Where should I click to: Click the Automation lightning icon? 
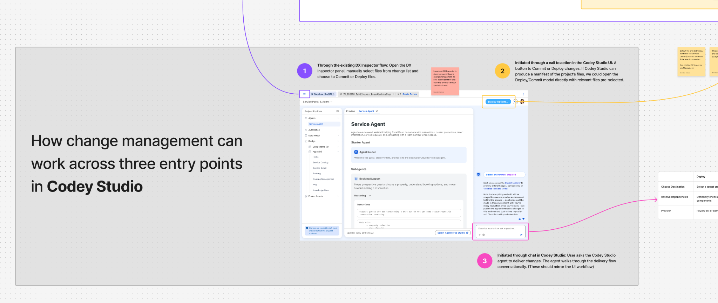pos(306,130)
